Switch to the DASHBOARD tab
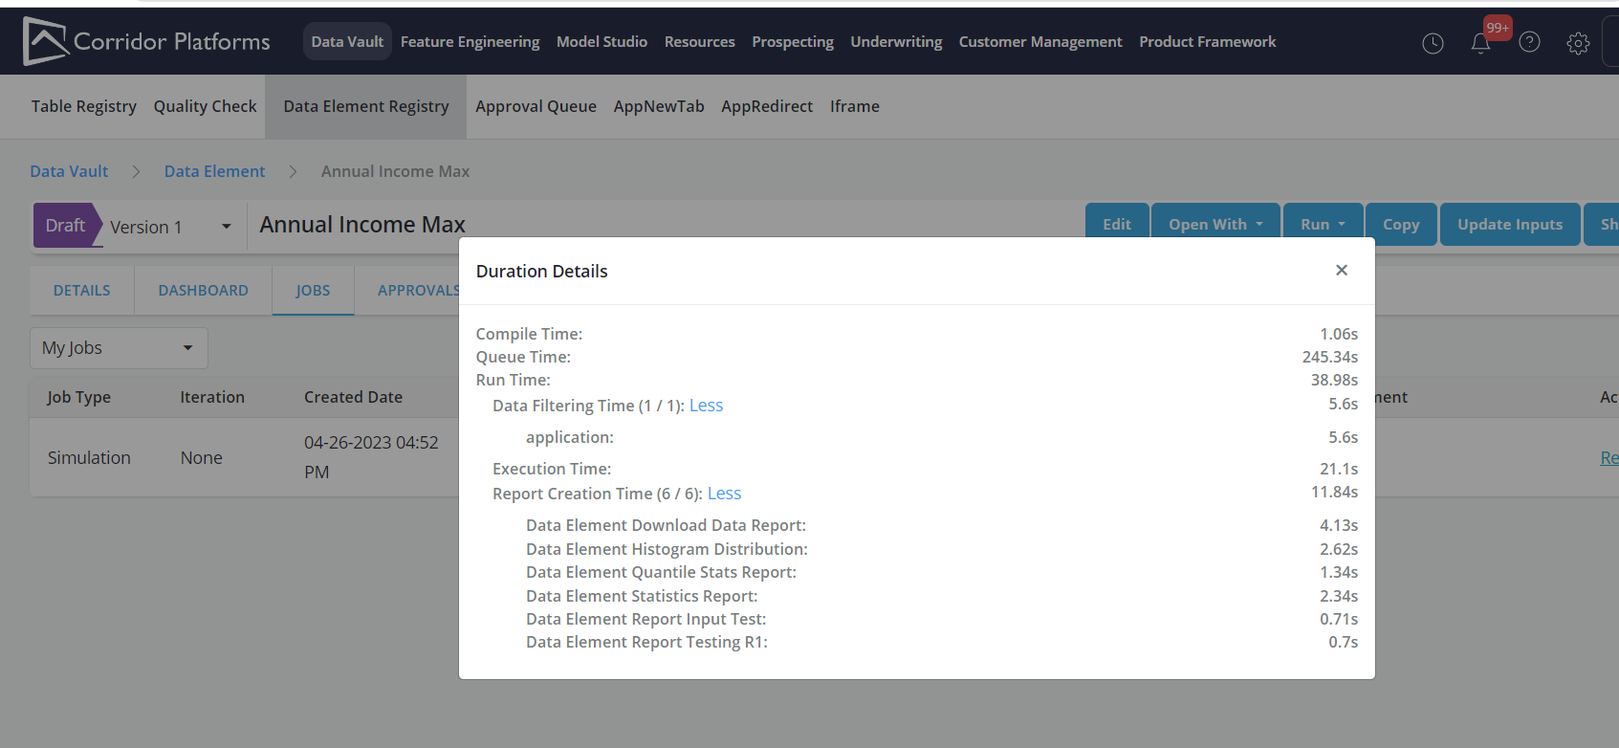This screenshot has height=748, width=1619. [203, 291]
